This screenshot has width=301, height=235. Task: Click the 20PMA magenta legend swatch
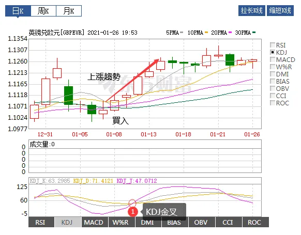230,33
